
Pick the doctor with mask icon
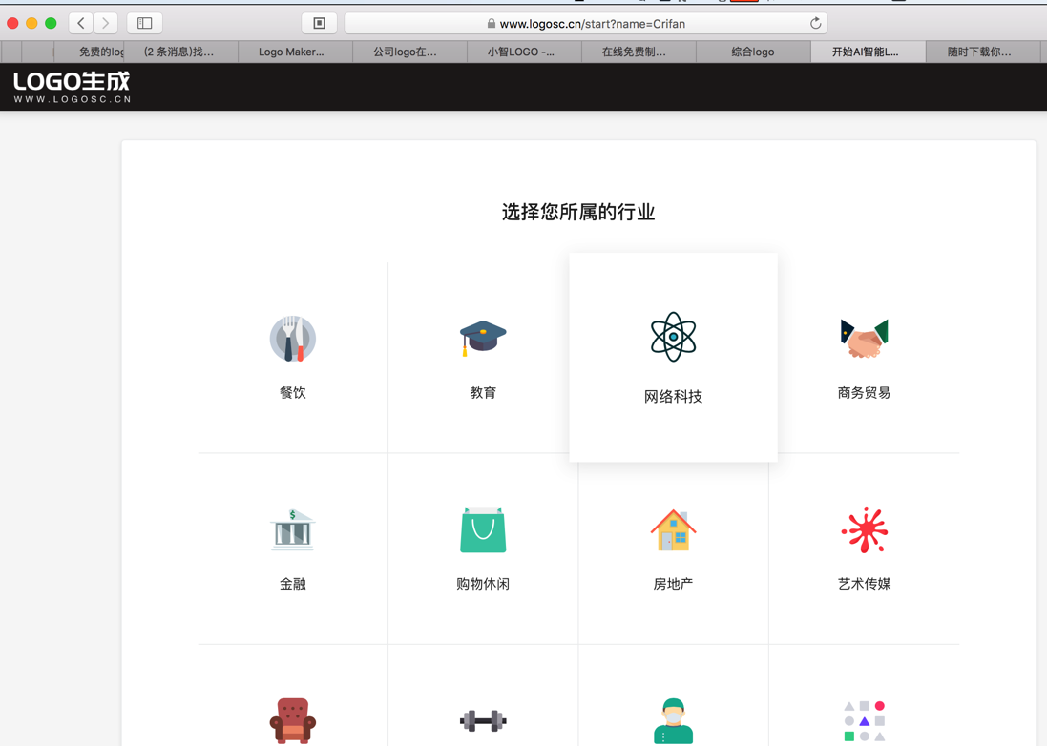(673, 720)
